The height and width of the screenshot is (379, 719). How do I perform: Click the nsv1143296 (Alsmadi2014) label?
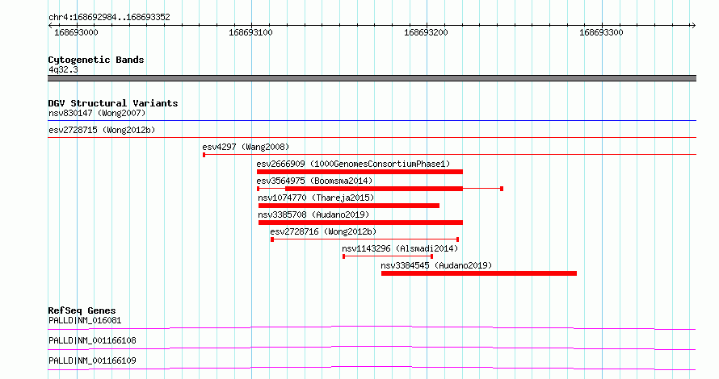pos(400,248)
